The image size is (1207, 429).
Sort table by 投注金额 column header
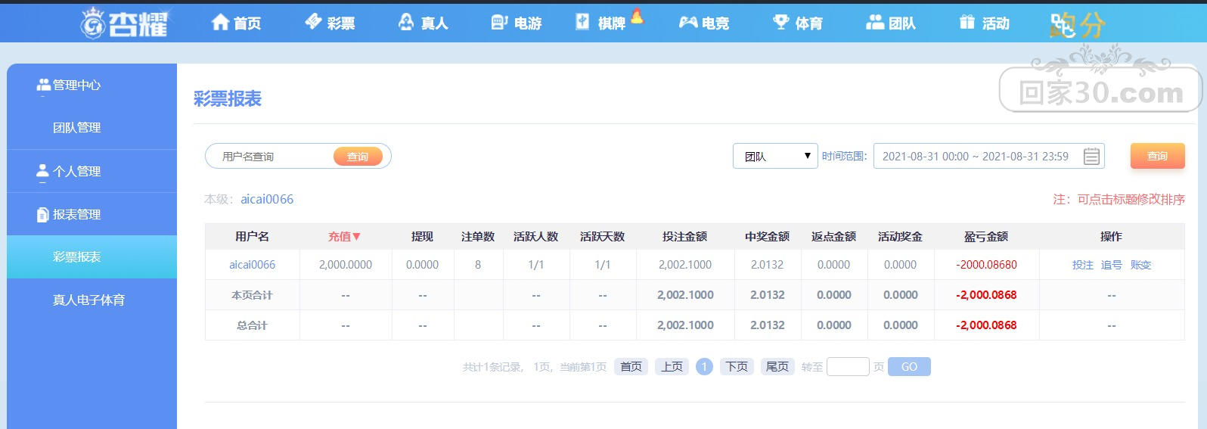tap(684, 237)
